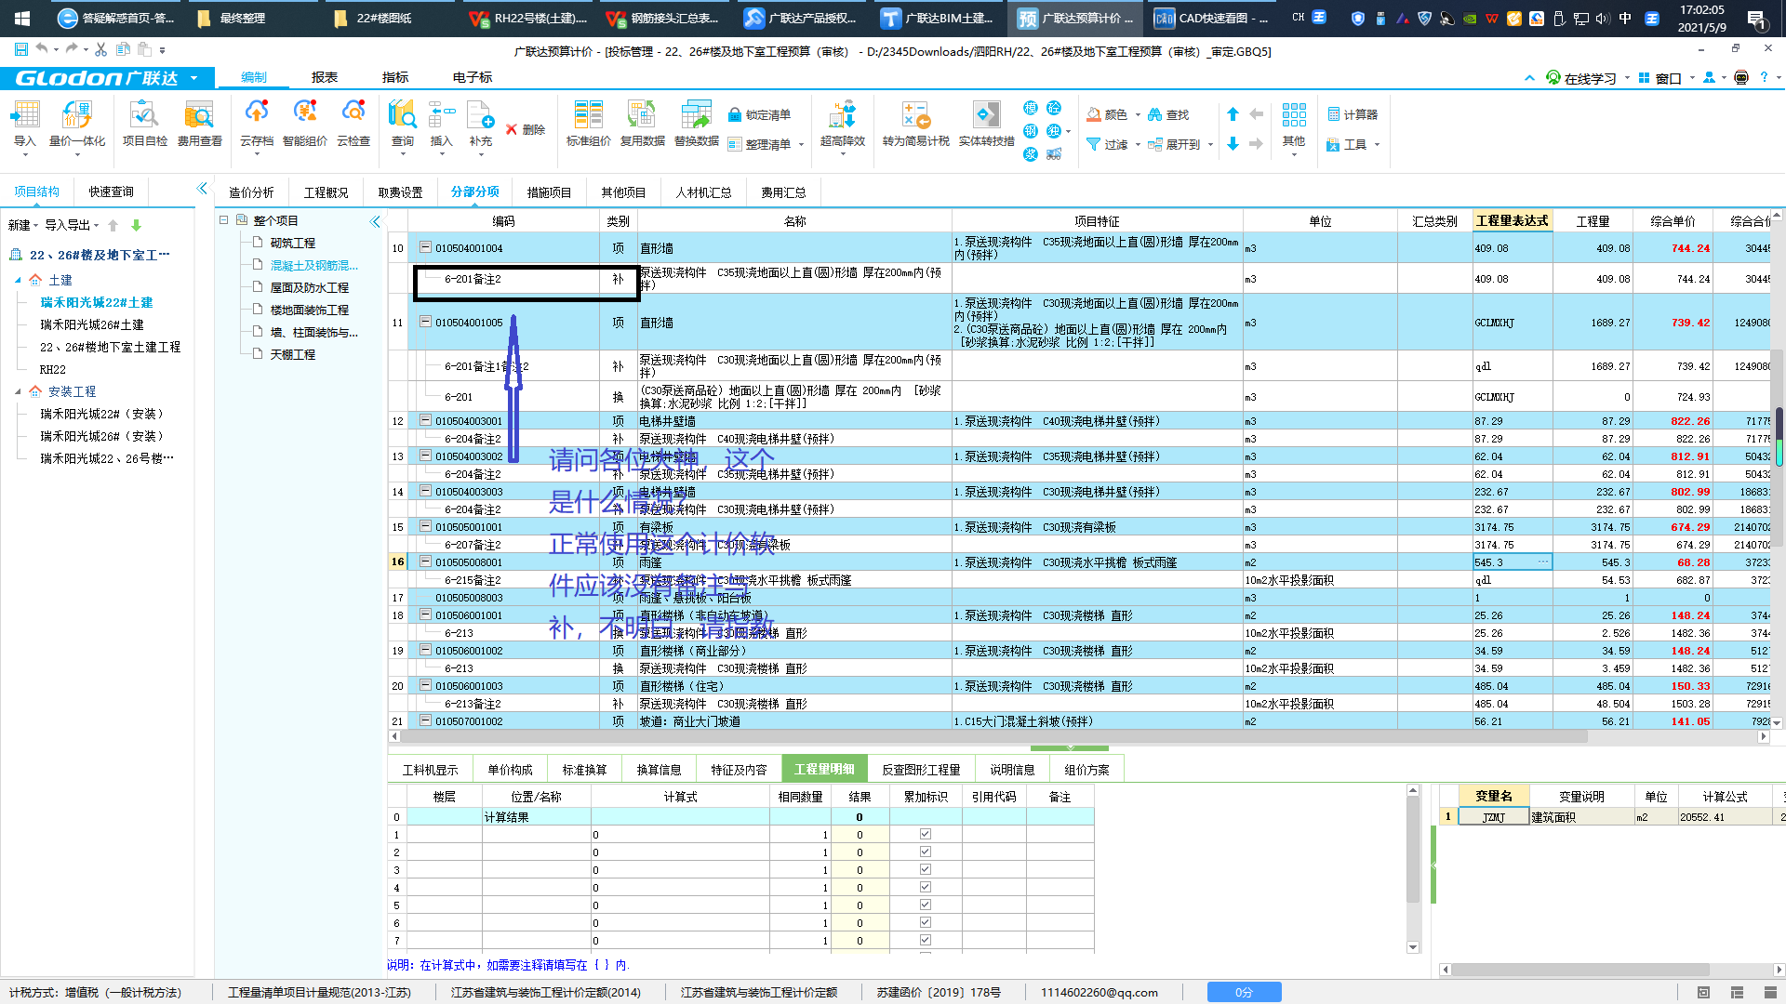Toggle 累加标识 checkbox in row 2
This screenshot has height=1004, width=1786.
click(925, 852)
